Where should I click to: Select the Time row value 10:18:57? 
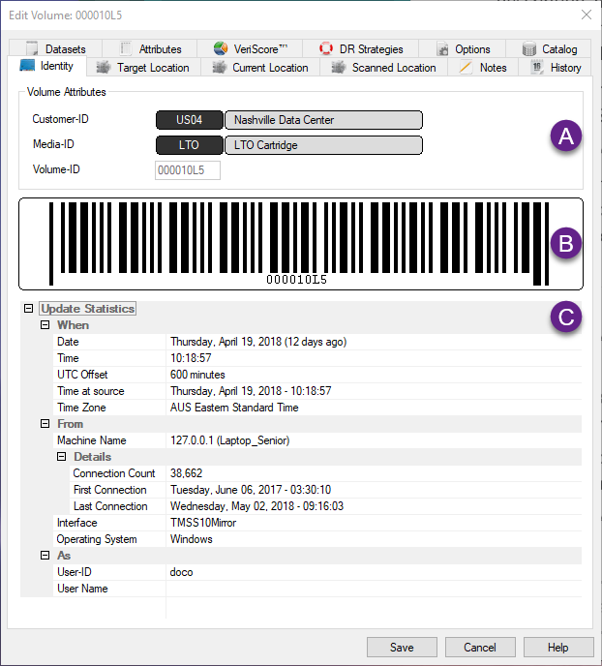[x=191, y=358]
